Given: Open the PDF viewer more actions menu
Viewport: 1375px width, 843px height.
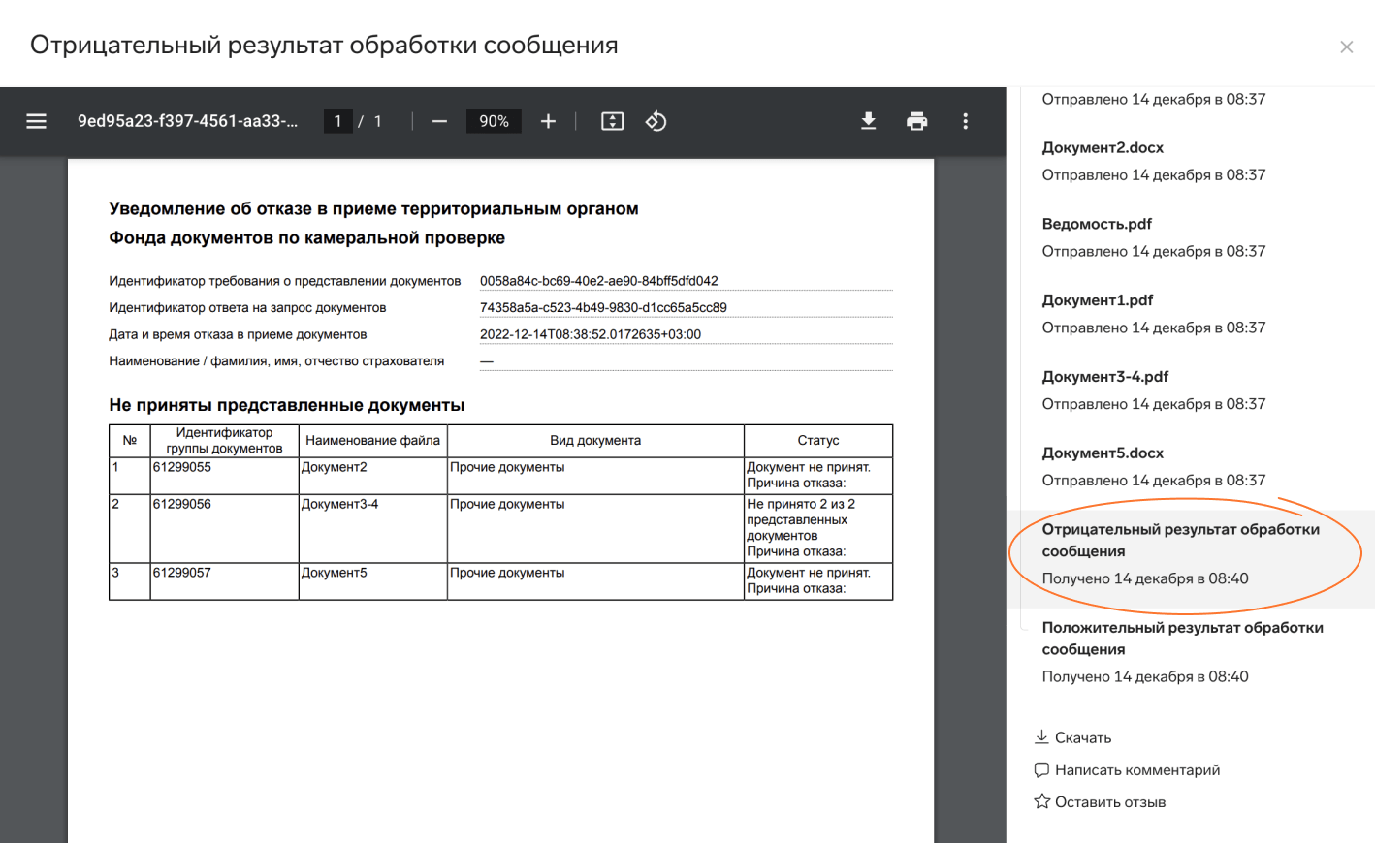Looking at the screenshot, I should click(965, 121).
